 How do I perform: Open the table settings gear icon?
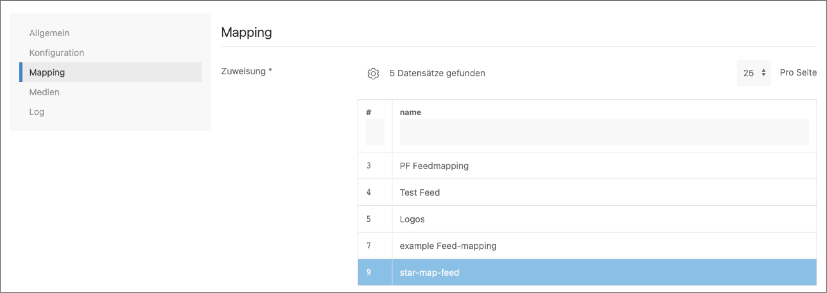(373, 73)
